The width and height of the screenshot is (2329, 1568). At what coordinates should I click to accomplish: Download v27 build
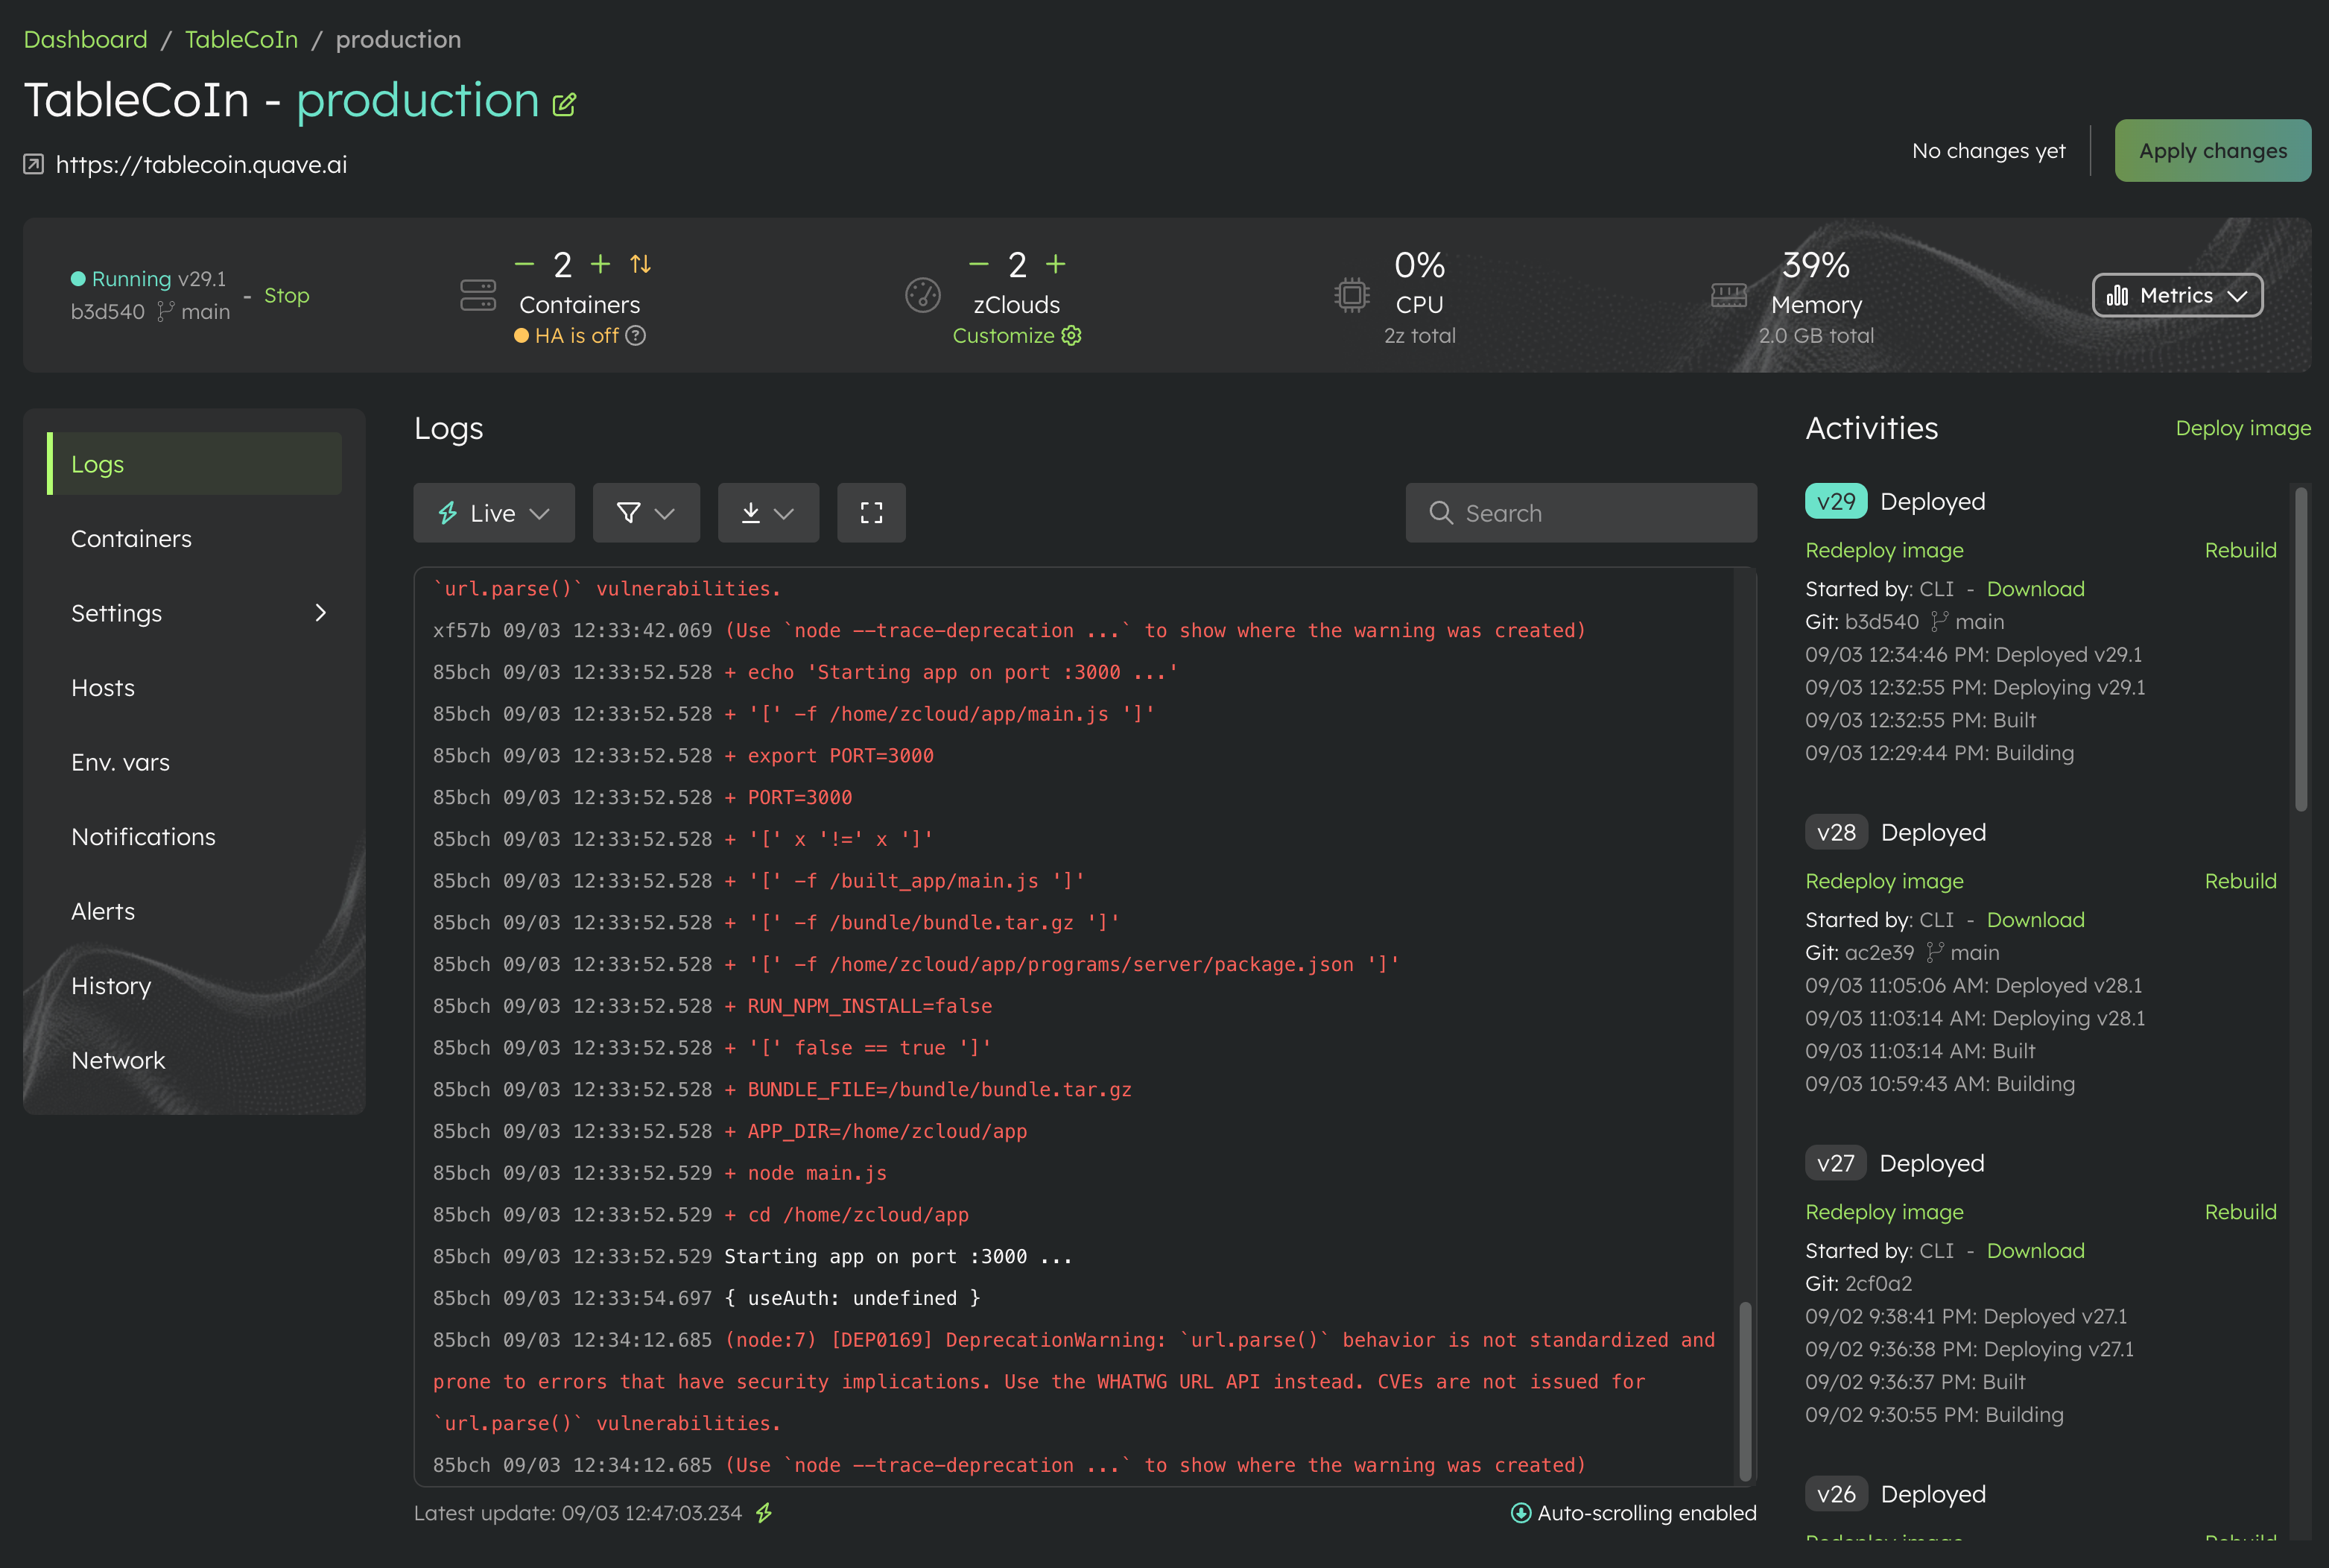[2035, 1251]
